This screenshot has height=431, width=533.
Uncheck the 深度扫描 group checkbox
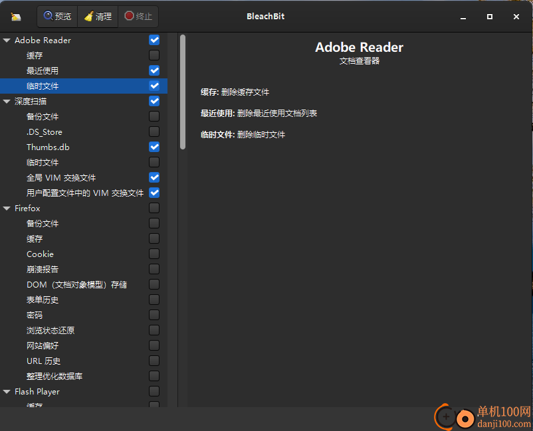tap(154, 101)
